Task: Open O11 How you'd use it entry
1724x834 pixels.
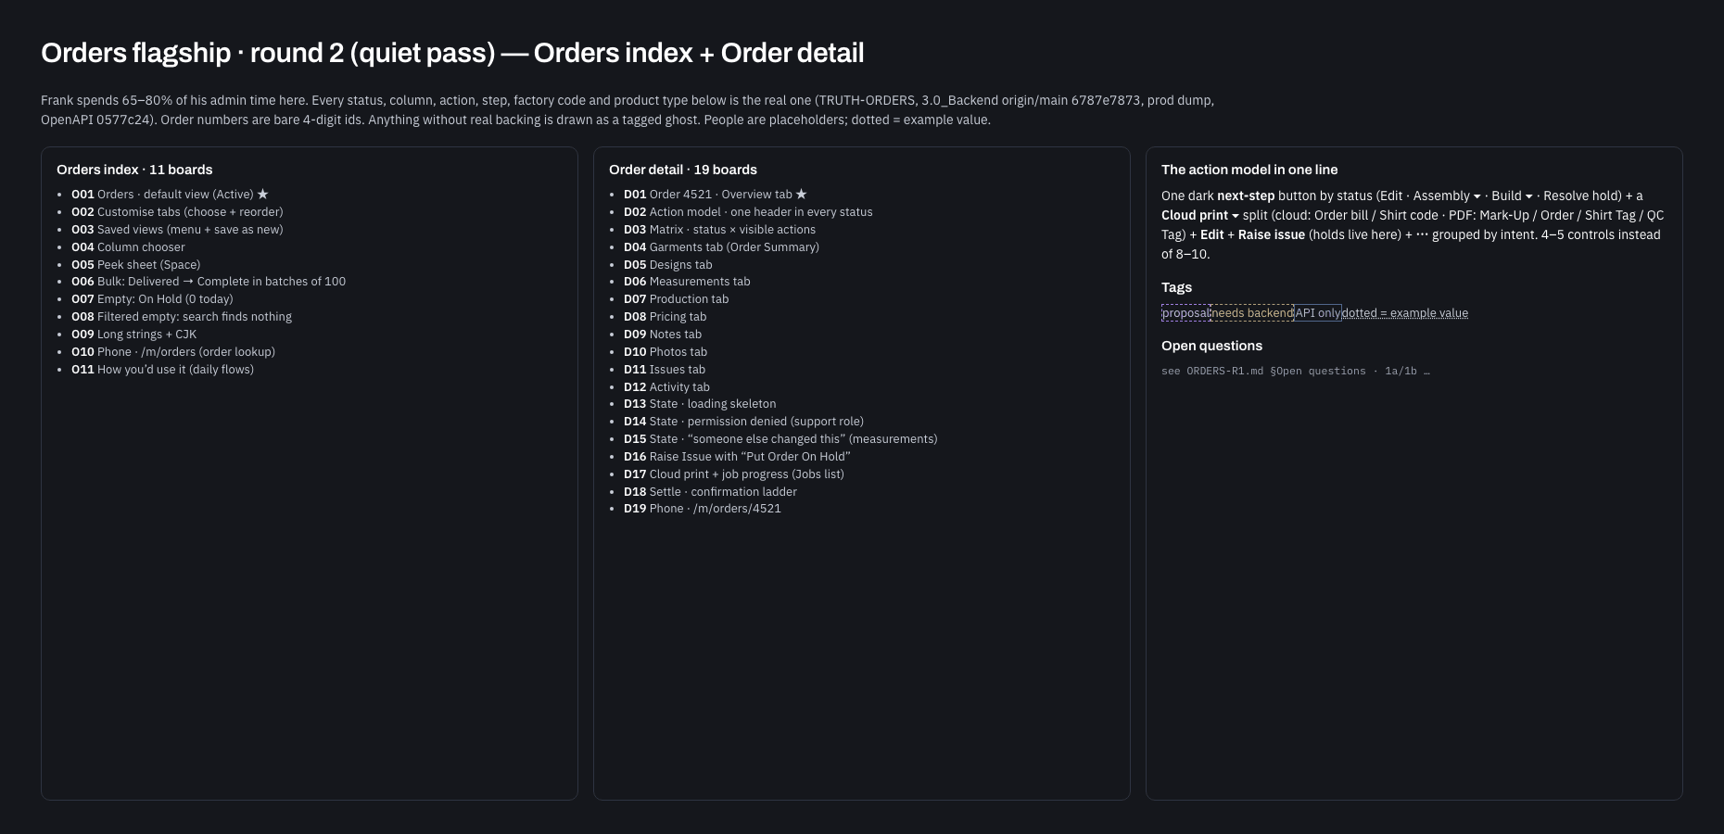Action: click(x=162, y=370)
